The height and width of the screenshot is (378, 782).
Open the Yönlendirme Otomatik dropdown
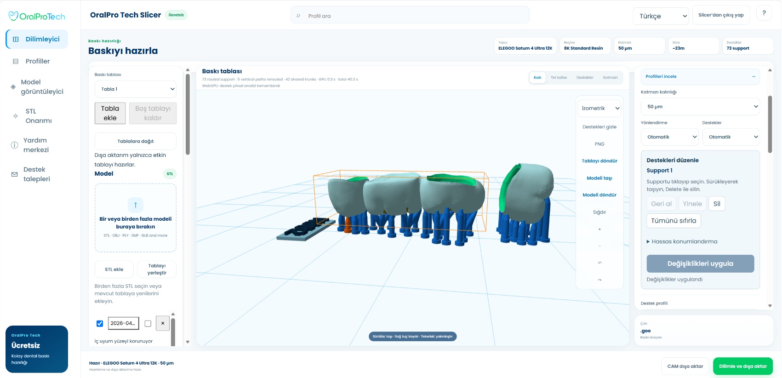pos(670,137)
